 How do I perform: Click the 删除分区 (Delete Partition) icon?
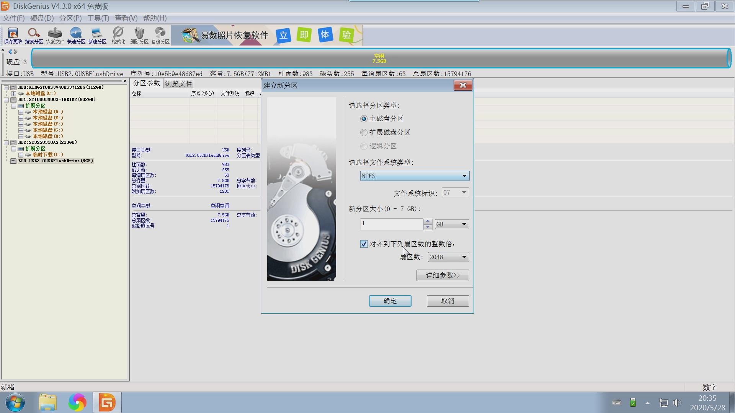pyautogui.click(x=139, y=35)
